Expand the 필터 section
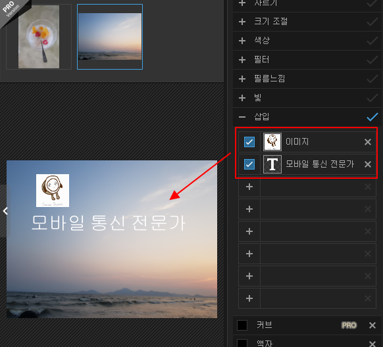 pyautogui.click(x=242, y=60)
